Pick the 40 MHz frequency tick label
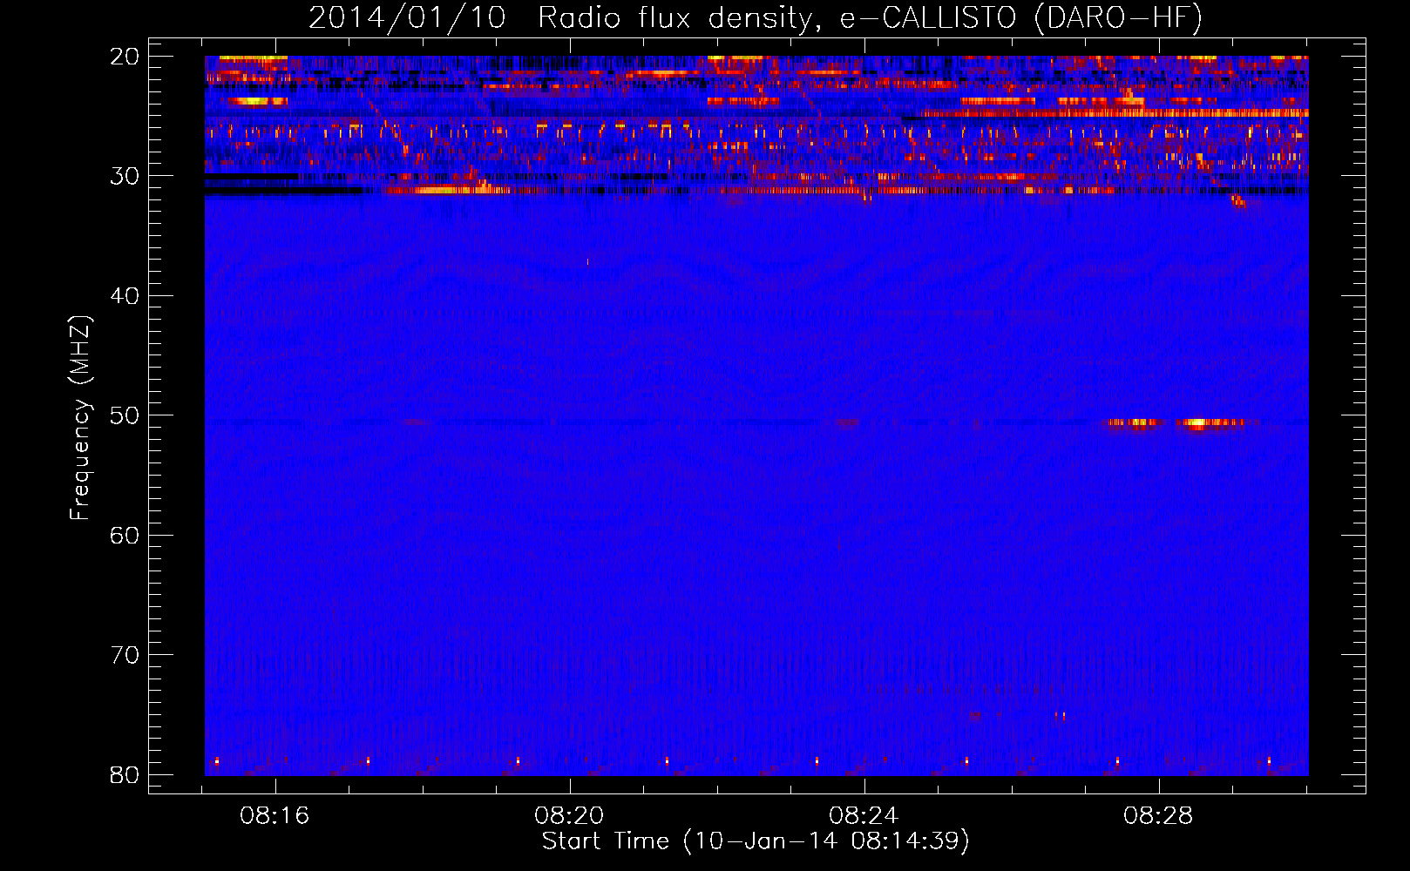This screenshot has width=1410, height=871. [125, 296]
